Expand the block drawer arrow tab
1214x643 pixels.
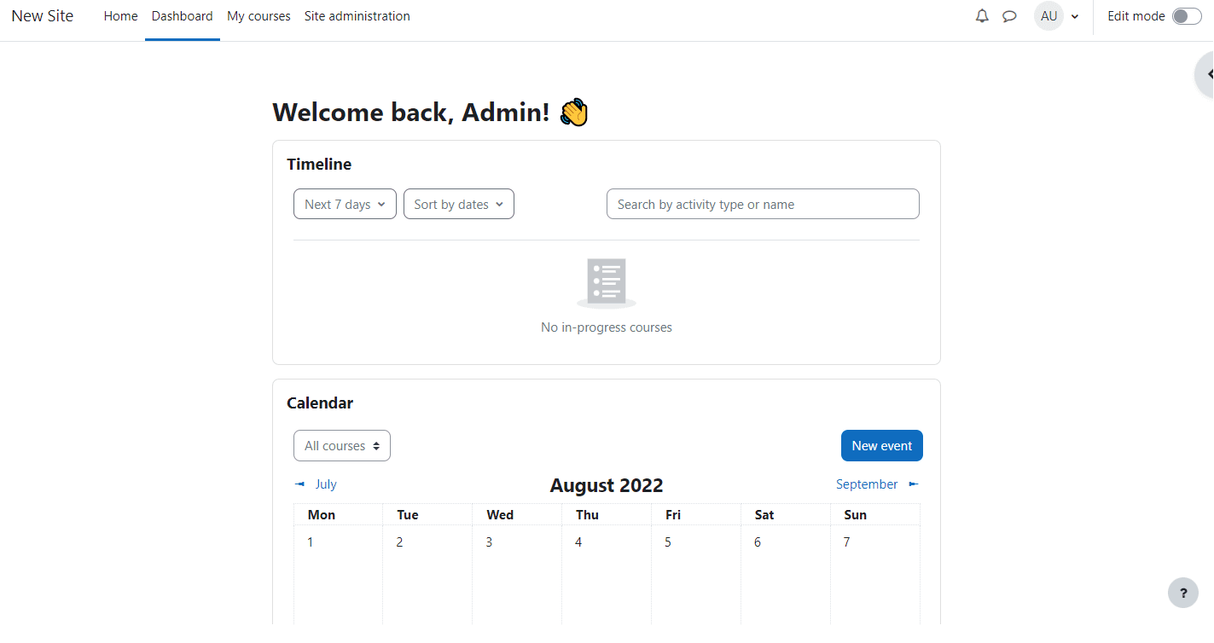tap(1206, 74)
